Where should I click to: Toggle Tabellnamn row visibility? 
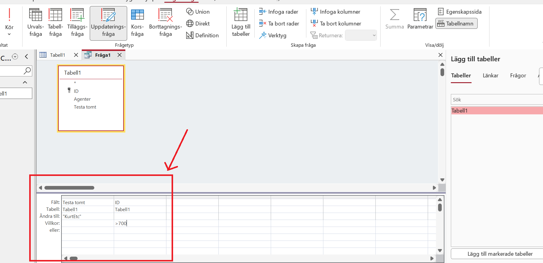[456, 24]
